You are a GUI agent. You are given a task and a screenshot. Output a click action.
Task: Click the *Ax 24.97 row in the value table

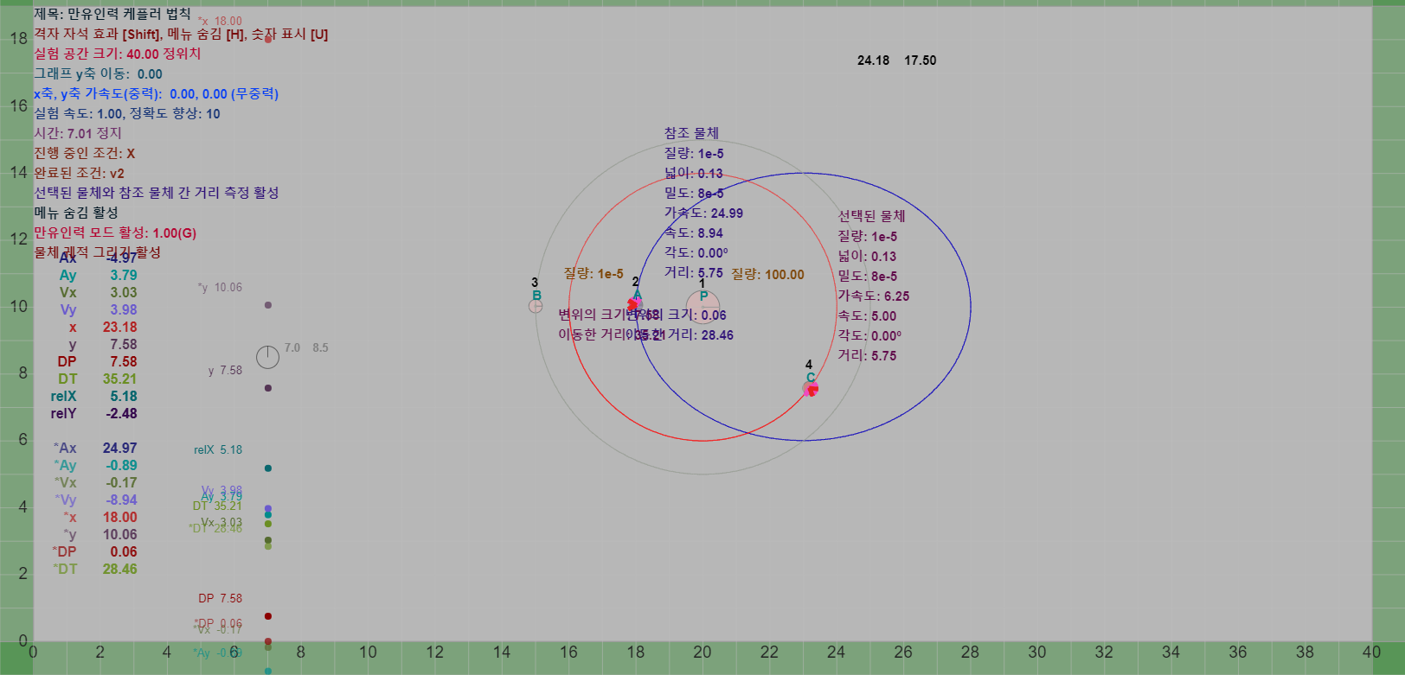point(95,448)
